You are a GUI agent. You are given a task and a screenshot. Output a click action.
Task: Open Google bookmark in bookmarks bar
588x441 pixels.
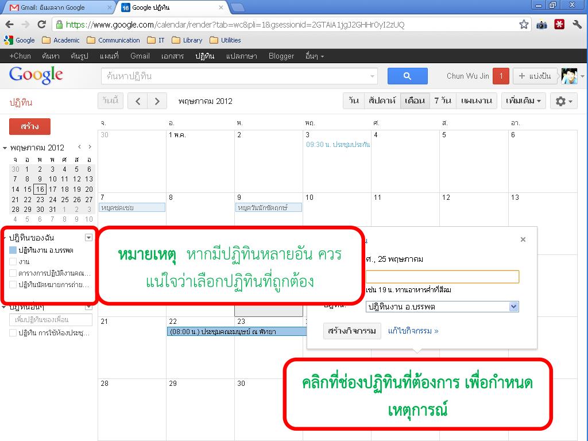tap(20, 40)
